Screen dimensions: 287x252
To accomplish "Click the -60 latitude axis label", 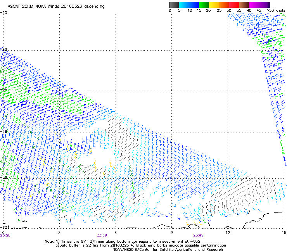I will tap(3, 13).
